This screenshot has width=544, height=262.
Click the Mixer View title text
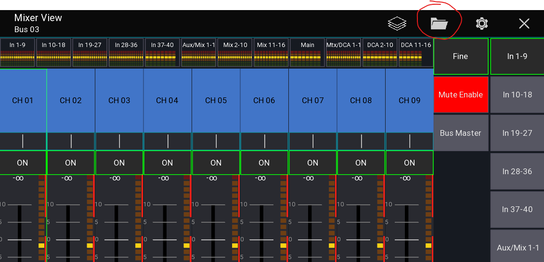click(x=38, y=18)
